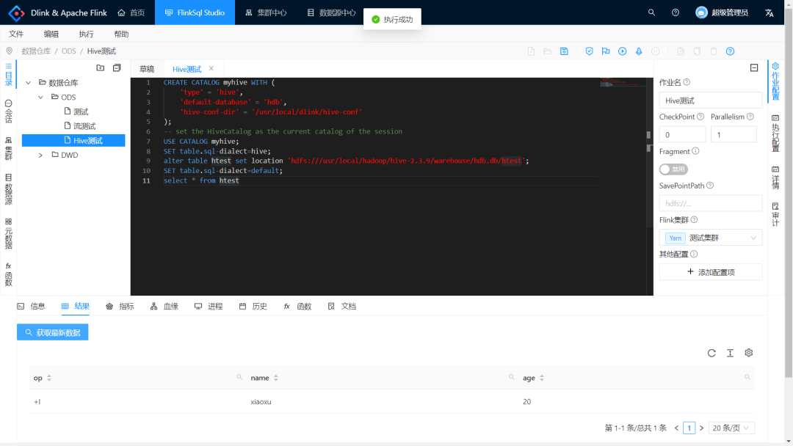Open the 编辑 menu

[51, 34]
